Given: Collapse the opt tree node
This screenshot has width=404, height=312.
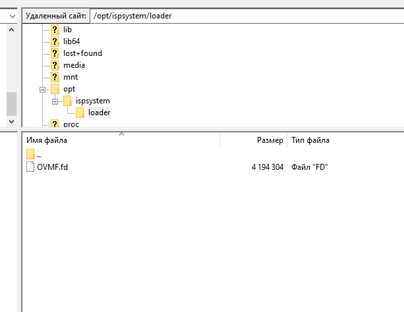Looking at the screenshot, I should 43,90.
